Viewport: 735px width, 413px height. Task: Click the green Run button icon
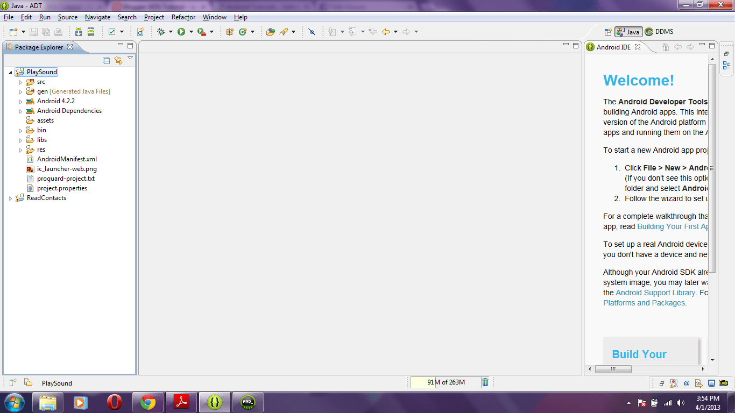tap(181, 32)
